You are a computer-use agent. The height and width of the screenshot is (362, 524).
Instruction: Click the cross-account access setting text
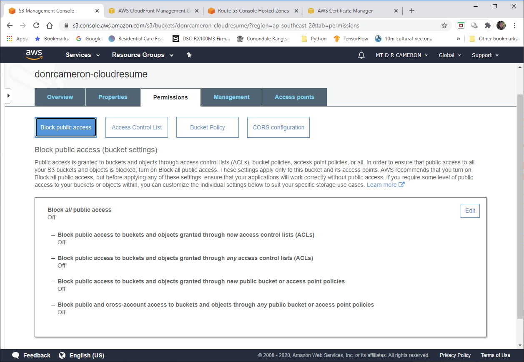pos(216,305)
